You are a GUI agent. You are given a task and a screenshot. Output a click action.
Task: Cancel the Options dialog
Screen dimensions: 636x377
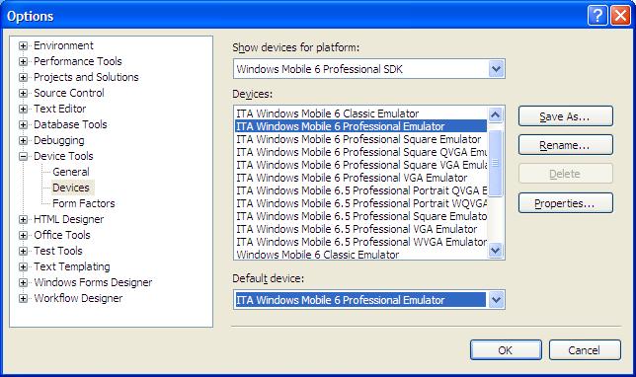585,350
